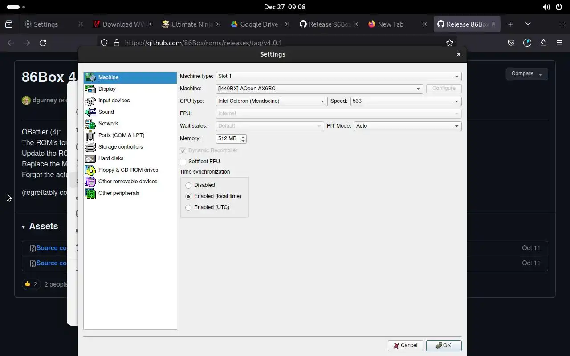570x356 pixels.
Task: Confirm settings with OK button
Action: pyautogui.click(x=444, y=346)
